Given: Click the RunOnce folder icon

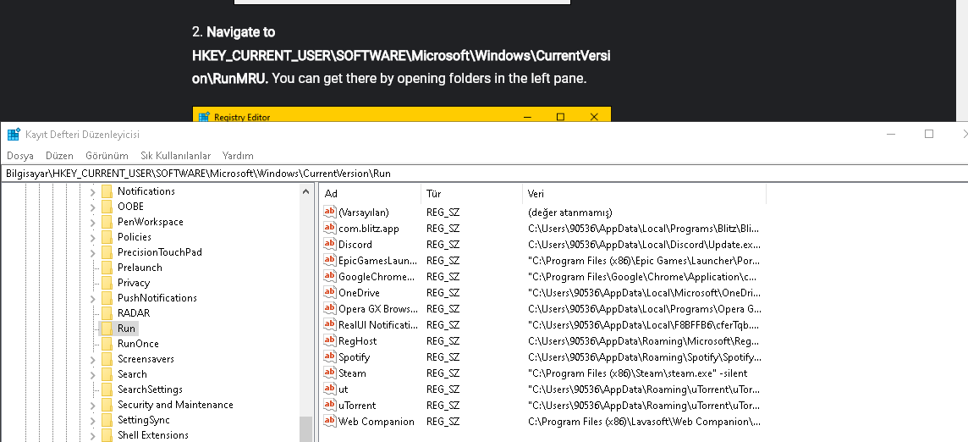Looking at the screenshot, I should [107, 344].
